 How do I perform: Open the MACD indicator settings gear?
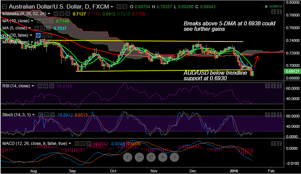(83, 144)
